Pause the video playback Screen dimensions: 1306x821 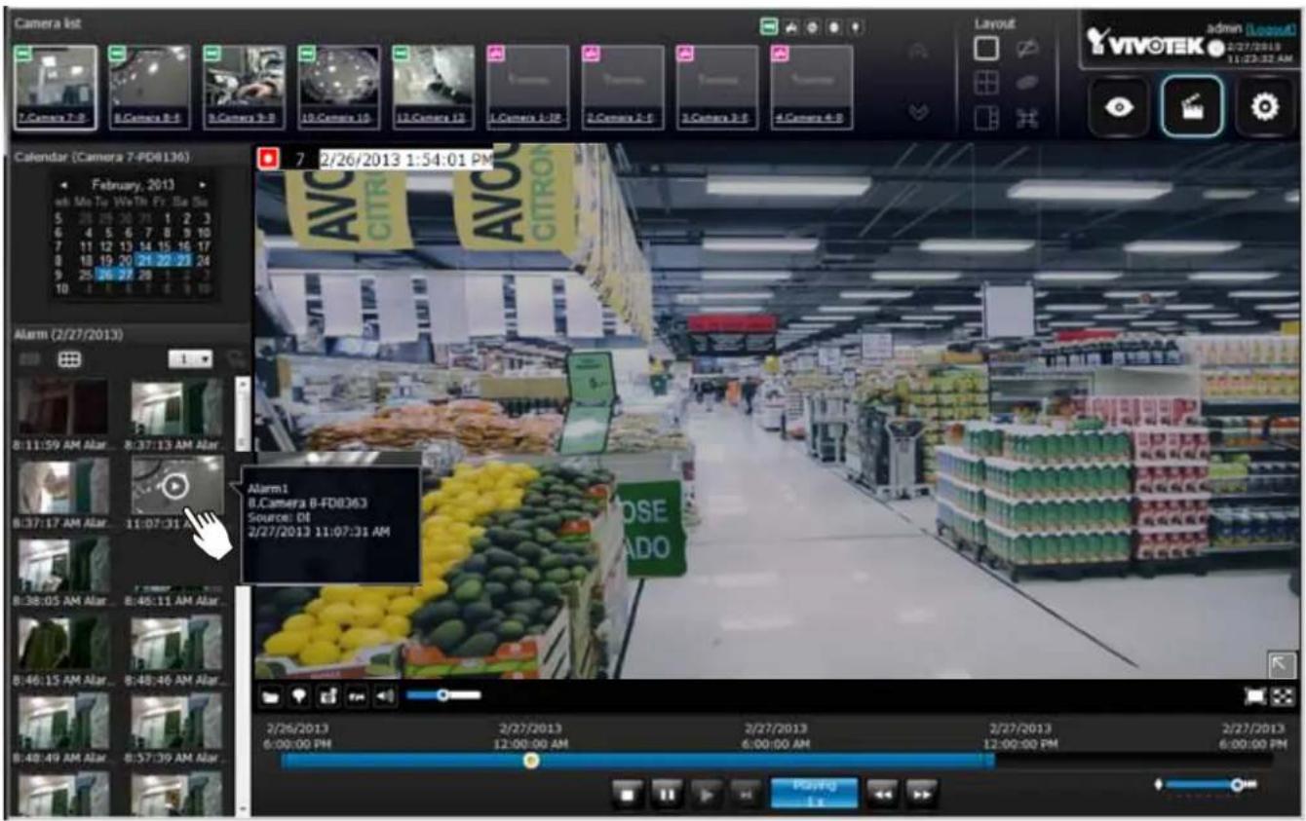(667, 794)
